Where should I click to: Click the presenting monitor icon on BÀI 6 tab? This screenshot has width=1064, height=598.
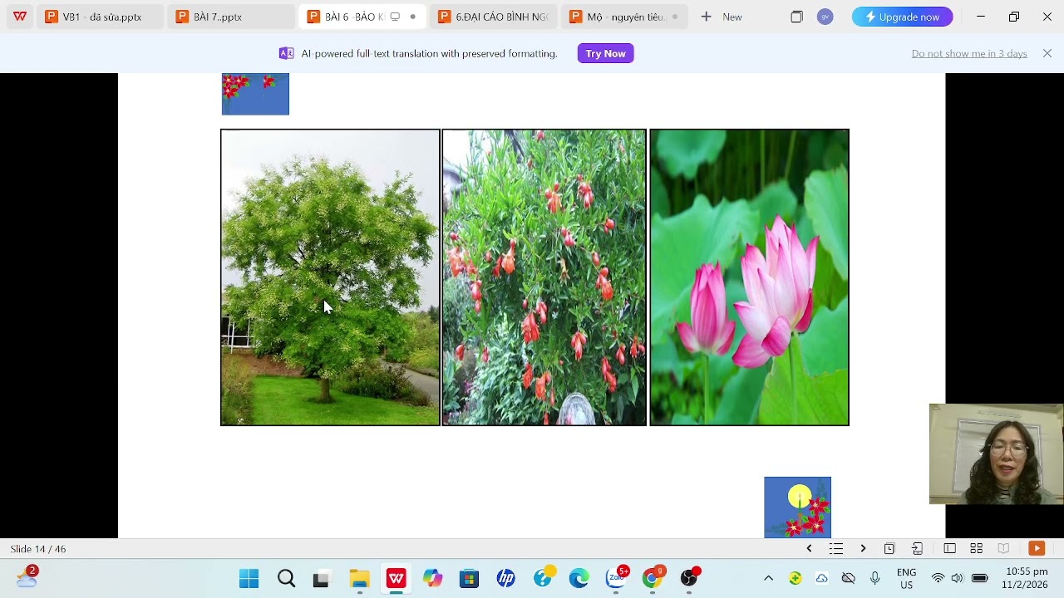pos(395,17)
